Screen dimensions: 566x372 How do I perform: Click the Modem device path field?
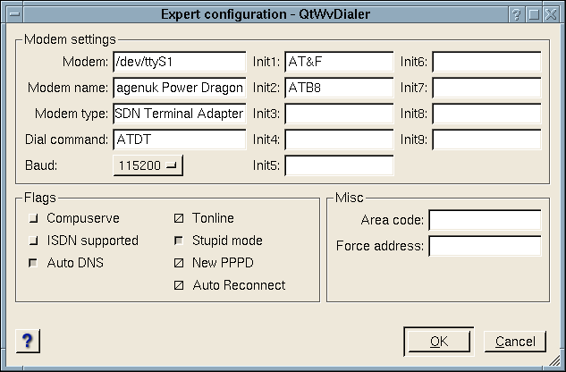pos(179,62)
